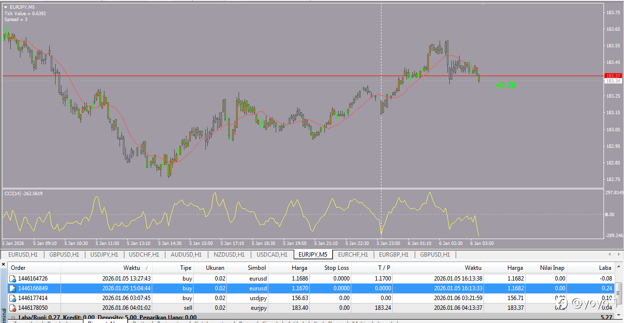
Task: Click the buy icon beside order 1446164726
Action: (13, 279)
